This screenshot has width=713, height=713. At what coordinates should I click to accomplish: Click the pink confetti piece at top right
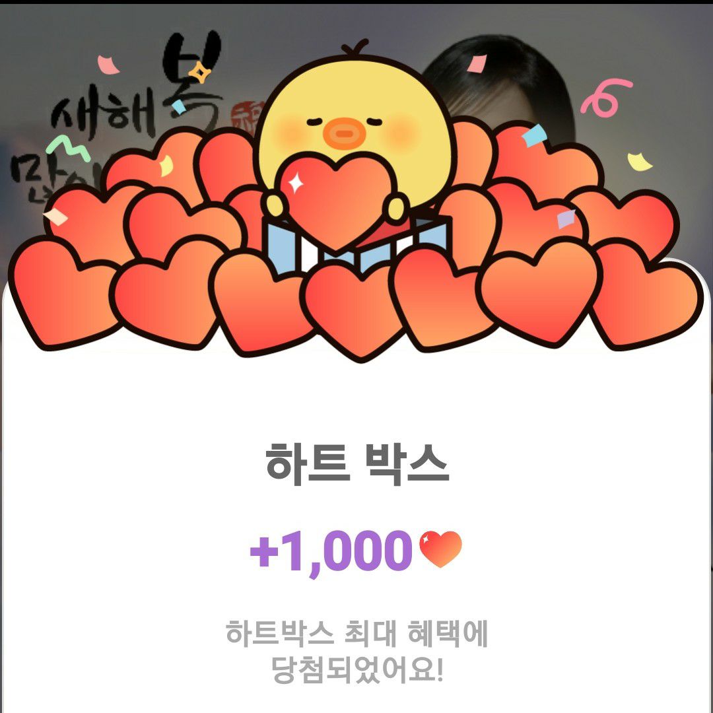point(477,63)
